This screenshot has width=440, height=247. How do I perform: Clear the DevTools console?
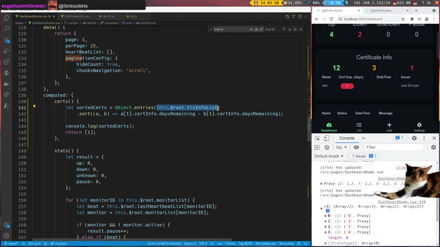(327, 147)
